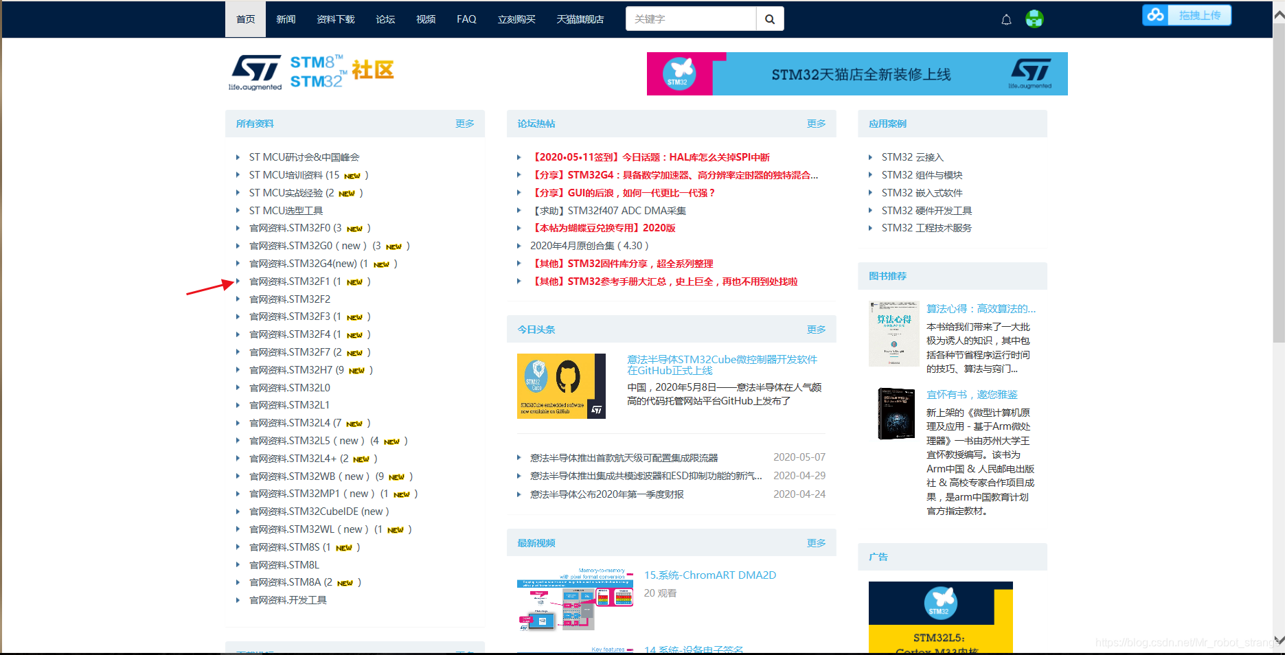Open the notification bell
Screen dimensions: 1287x655
coord(1006,19)
